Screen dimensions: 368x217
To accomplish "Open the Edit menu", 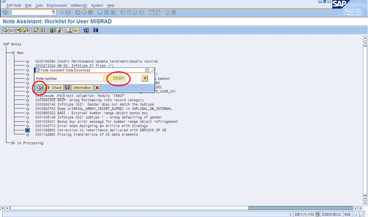I will point(28,5).
